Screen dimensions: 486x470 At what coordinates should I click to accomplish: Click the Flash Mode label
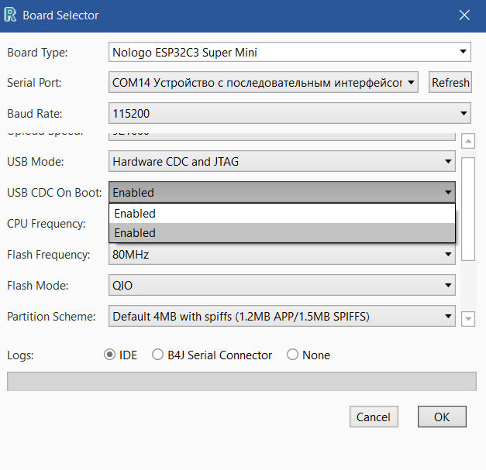(x=38, y=286)
